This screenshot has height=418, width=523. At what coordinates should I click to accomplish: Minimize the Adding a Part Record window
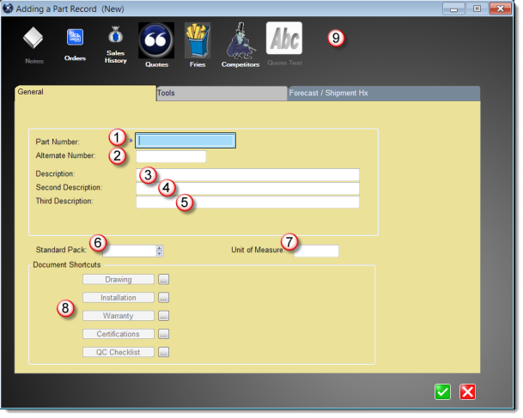tap(453, 9)
